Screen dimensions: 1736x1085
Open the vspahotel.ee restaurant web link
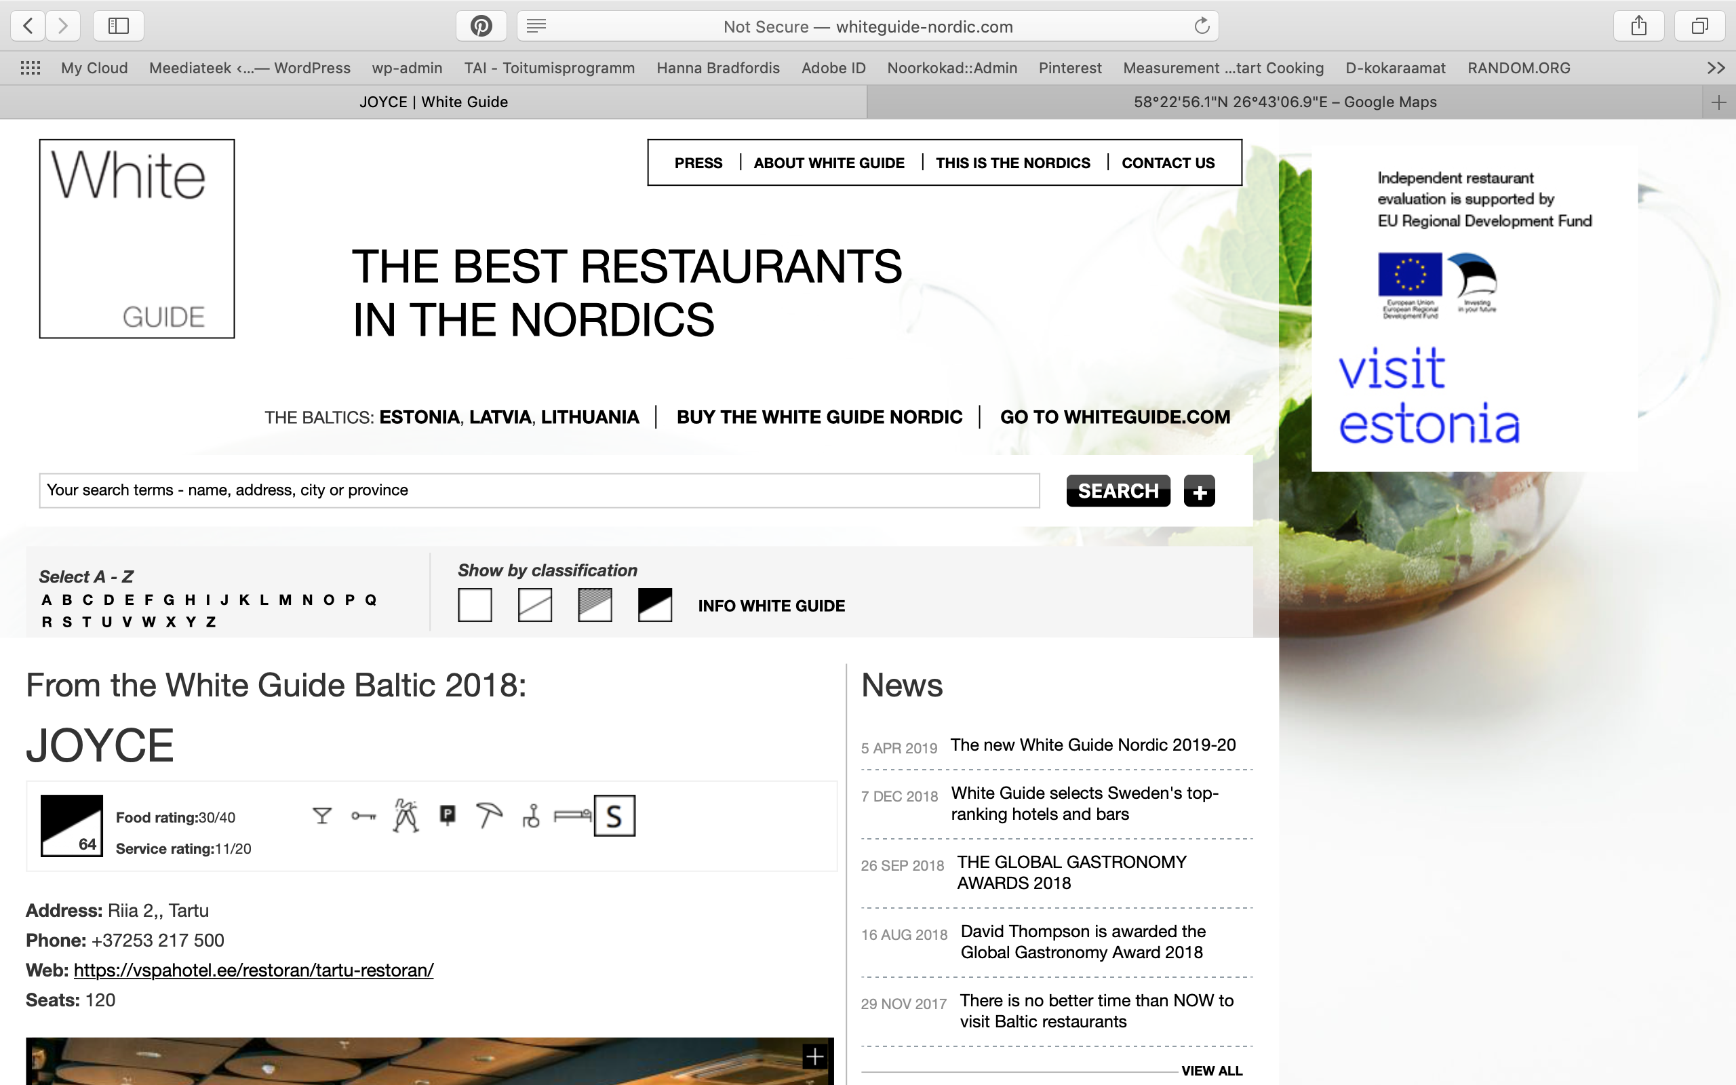(x=253, y=970)
